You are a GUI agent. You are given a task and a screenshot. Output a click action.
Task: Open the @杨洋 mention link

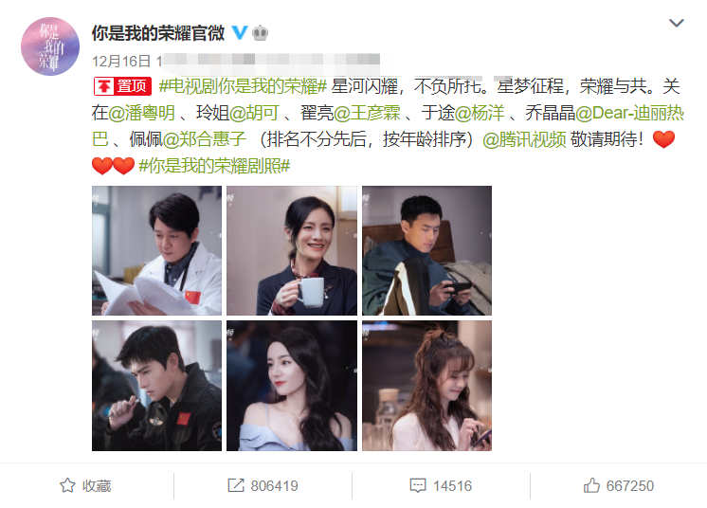[480, 113]
